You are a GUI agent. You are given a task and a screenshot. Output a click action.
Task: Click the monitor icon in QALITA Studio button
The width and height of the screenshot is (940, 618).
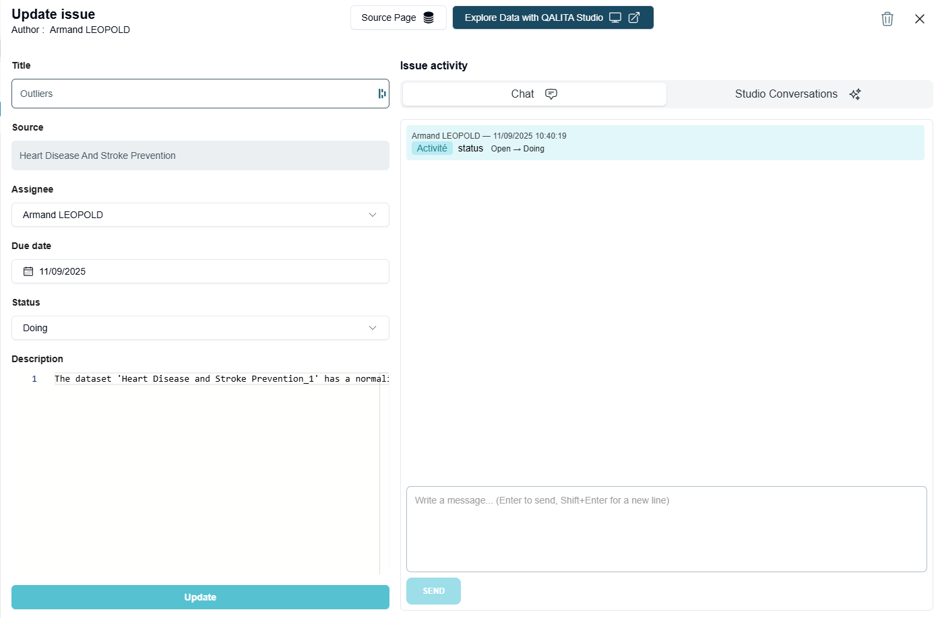tap(615, 18)
